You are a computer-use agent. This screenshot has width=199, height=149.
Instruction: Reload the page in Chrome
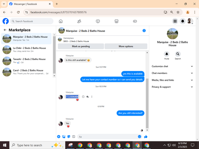[x=18, y=12]
